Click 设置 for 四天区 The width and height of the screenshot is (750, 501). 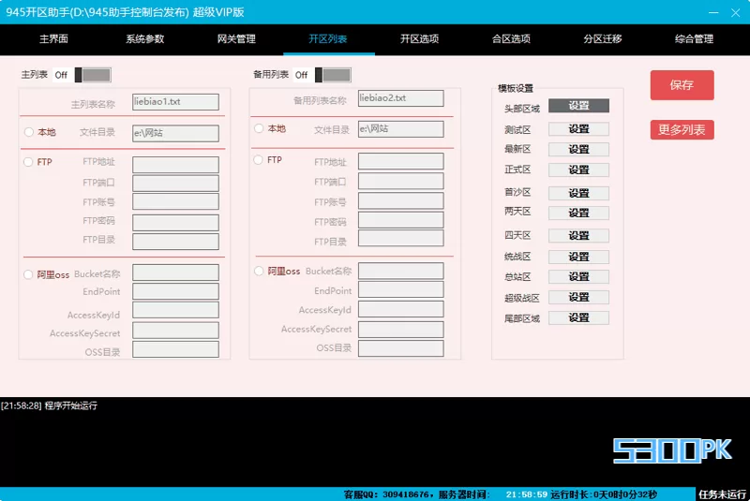(578, 235)
